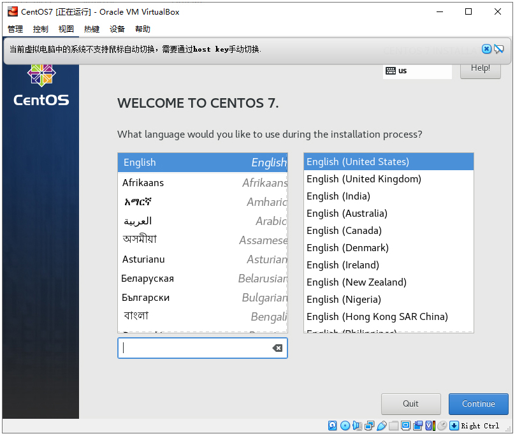Open the 热键 (Hotkeys) menu

91,29
